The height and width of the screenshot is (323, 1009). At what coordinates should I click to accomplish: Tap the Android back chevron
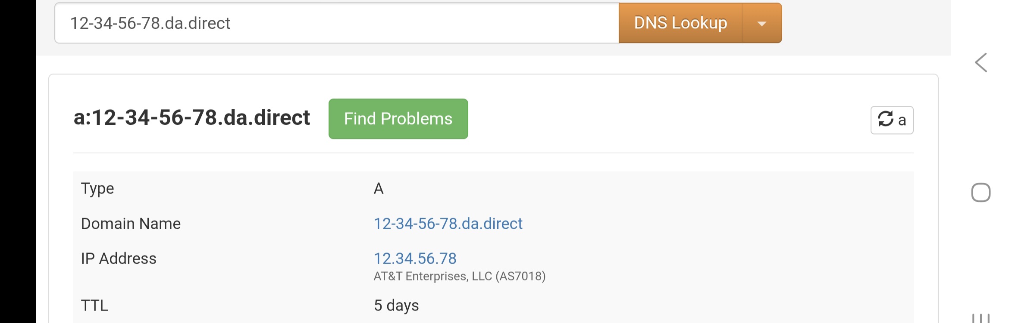coord(981,63)
